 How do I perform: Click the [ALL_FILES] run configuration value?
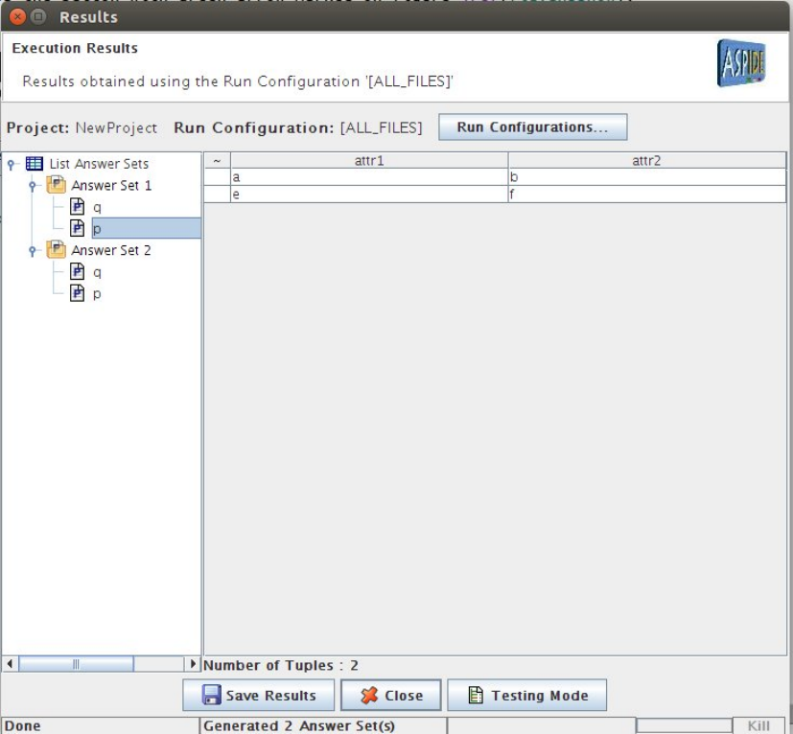pyautogui.click(x=381, y=127)
